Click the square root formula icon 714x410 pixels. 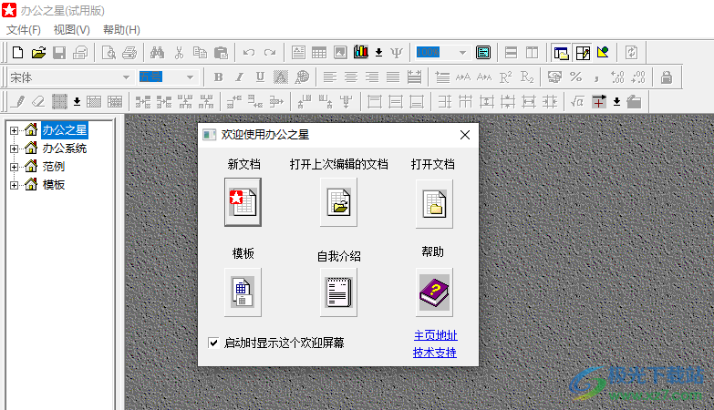pos(577,101)
